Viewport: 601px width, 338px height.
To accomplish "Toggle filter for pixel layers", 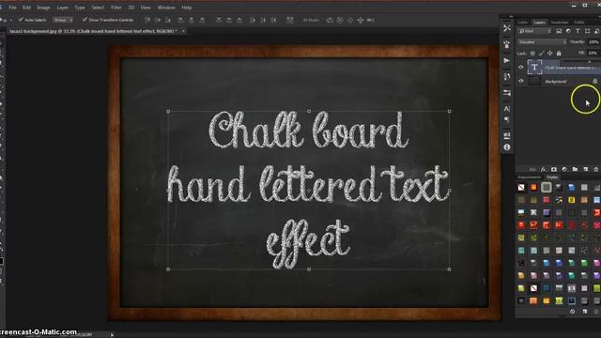I will tap(559, 31).
